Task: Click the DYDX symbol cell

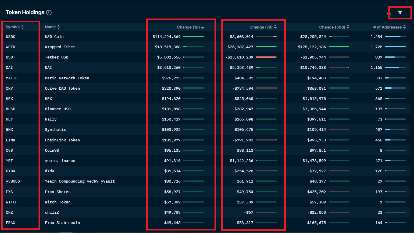Action: 11,171
